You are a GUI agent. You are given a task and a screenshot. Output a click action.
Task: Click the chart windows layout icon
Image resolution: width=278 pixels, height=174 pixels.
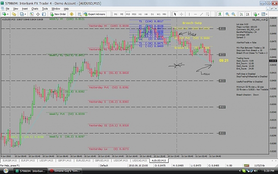(22, 14)
